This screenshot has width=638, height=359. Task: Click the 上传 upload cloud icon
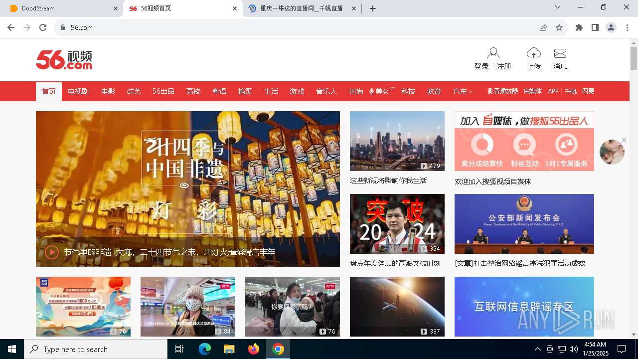[x=534, y=53]
